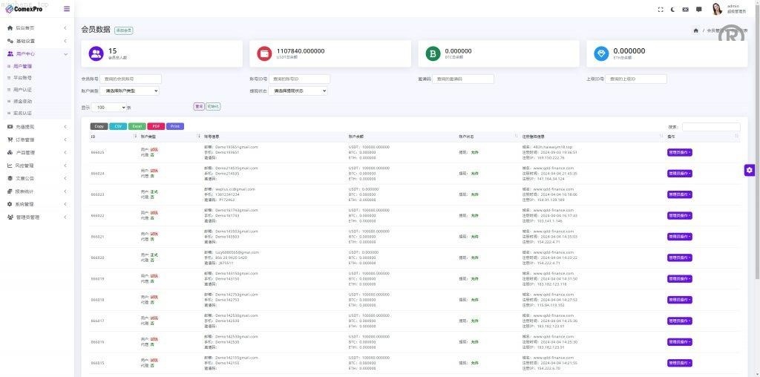
Task: Open the floating settings gear on right edge
Action: pos(750,170)
